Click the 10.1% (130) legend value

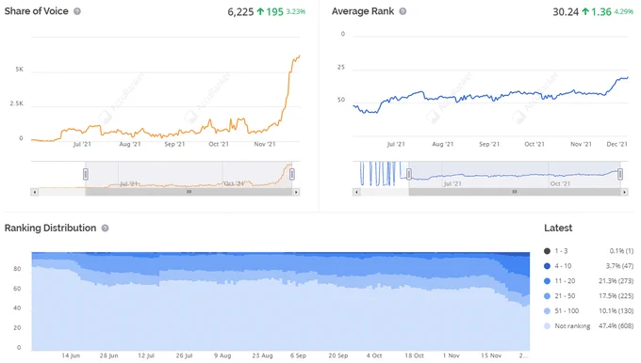(616, 311)
